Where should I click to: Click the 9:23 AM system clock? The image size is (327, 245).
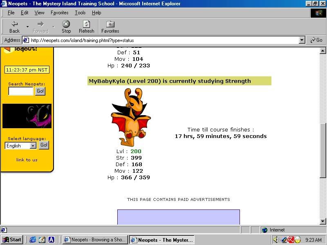[x=313, y=240]
